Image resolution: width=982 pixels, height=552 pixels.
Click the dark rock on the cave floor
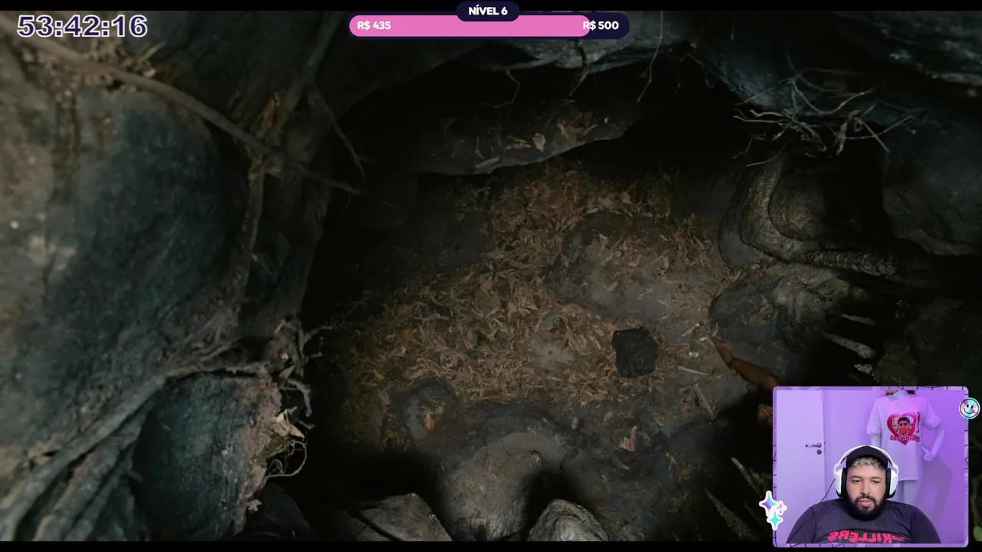(635, 352)
